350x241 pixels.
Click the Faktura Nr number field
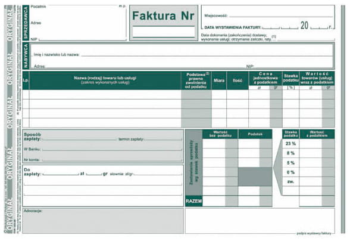164,32
